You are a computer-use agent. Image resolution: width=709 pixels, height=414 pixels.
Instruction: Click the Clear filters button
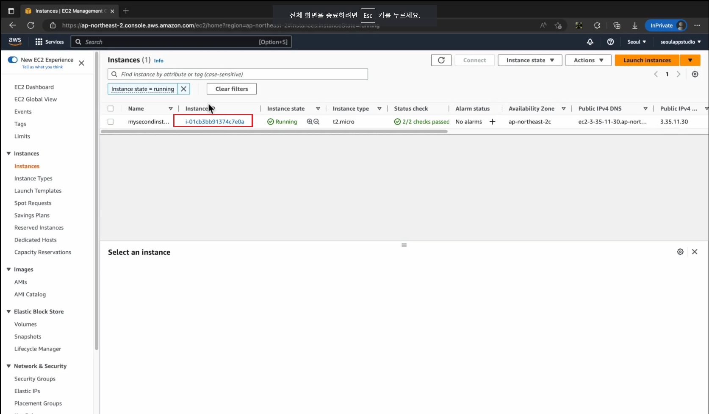click(x=232, y=89)
